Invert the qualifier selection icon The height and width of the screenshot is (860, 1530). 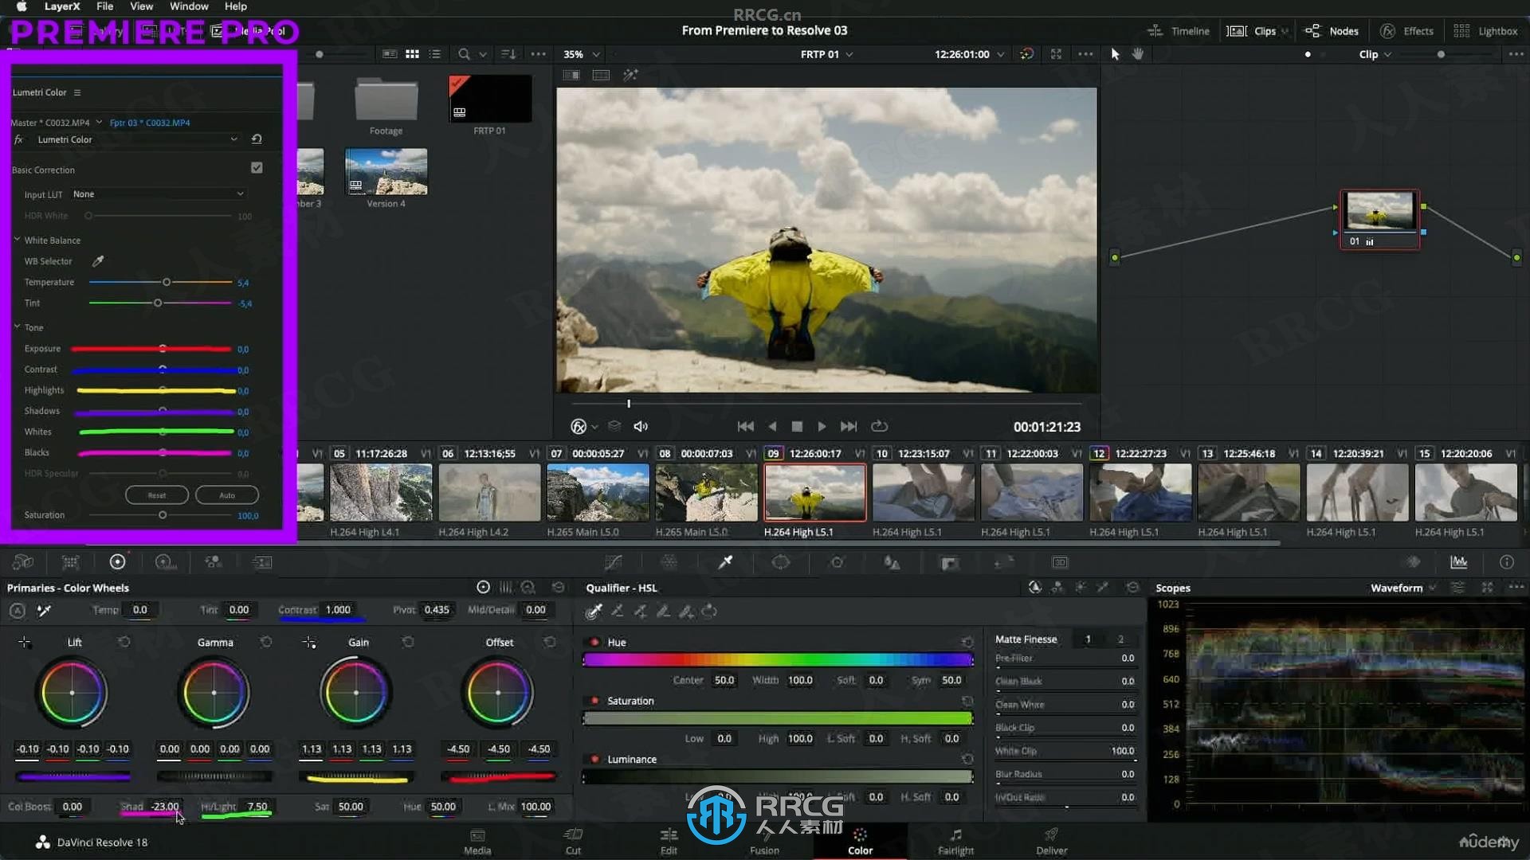(x=709, y=612)
